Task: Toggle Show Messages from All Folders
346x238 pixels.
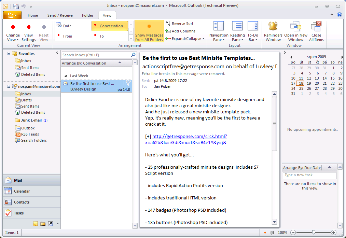Action: coord(149,31)
